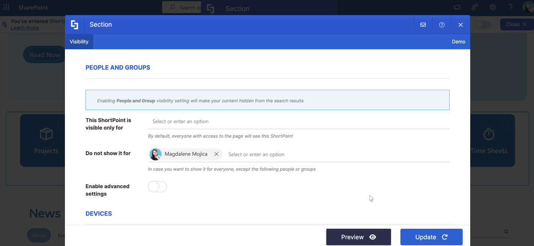Viewport: 534px width, 246px height.
Task: Click the ShortPoint logo in the dialog header
Action: [x=75, y=24]
